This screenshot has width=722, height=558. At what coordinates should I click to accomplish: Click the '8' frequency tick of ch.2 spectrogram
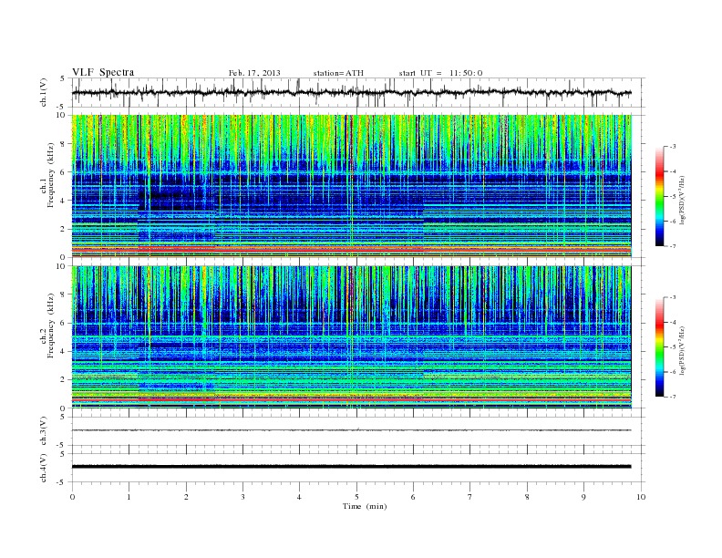(x=63, y=294)
